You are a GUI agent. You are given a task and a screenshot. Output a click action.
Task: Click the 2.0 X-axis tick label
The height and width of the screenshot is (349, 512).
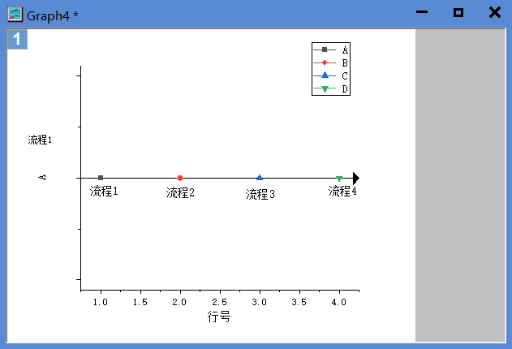pos(179,302)
